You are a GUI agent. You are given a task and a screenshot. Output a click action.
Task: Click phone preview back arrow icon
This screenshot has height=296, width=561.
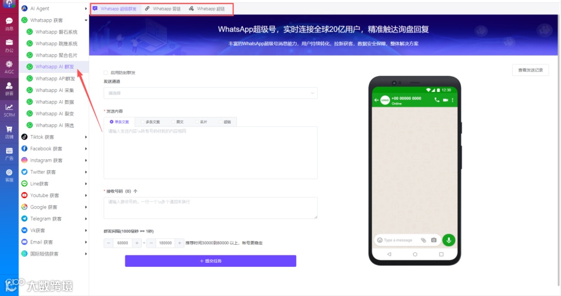click(x=377, y=100)
